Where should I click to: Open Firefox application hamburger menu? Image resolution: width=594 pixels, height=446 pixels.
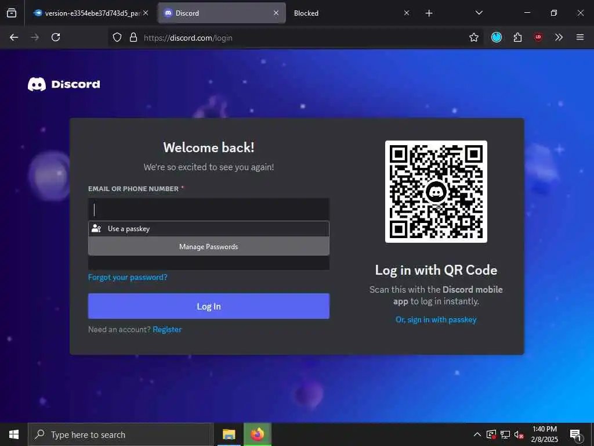[580, 38]
